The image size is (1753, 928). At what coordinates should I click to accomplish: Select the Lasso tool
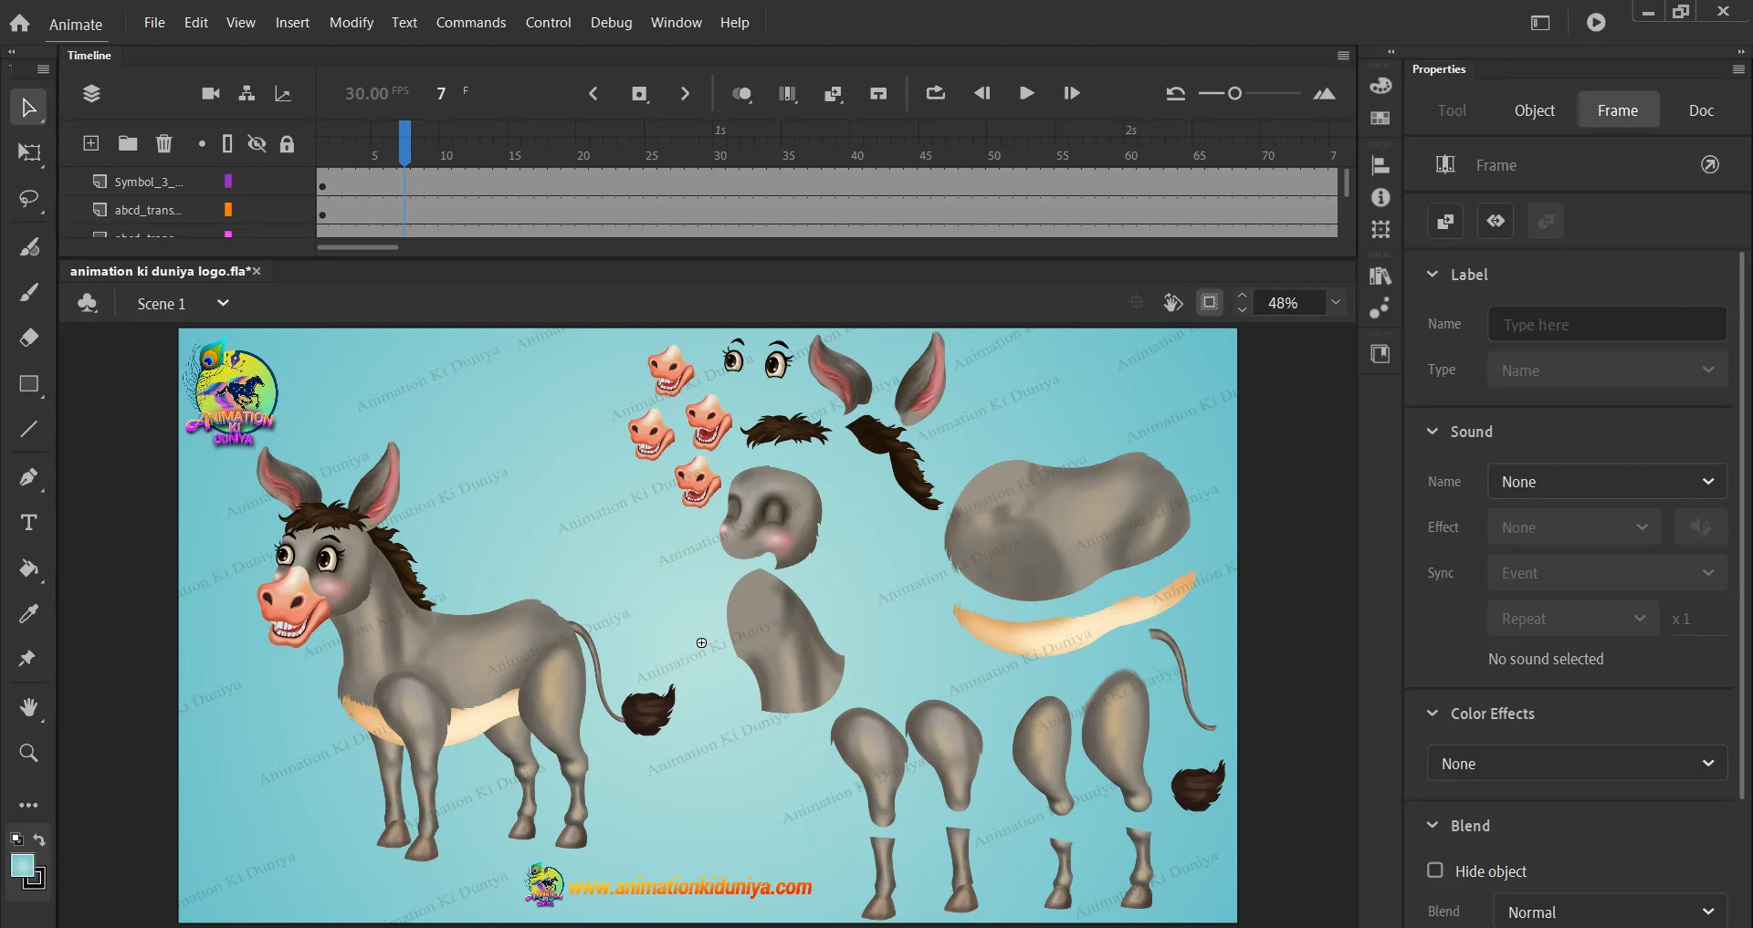tap(28, 199)
